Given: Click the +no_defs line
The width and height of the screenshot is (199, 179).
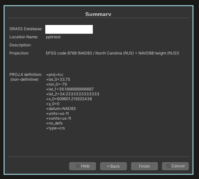Looking at the screenshot, I should (54, 123).
